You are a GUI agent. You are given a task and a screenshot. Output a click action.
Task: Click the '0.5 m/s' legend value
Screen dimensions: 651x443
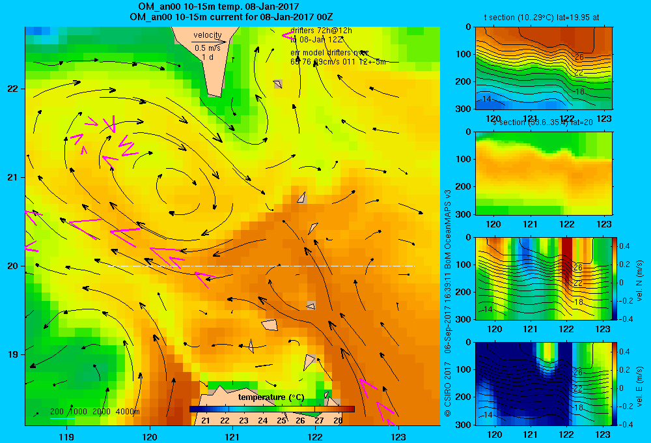click(x=208, y=48)
